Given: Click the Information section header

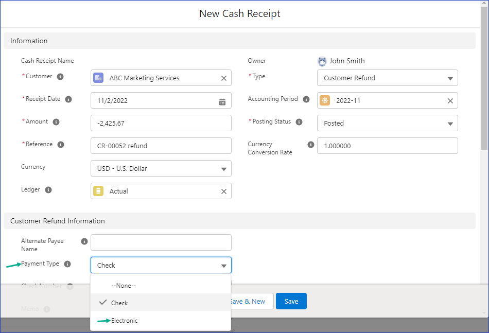Looking at the screenshot, I should click(239, 41).
